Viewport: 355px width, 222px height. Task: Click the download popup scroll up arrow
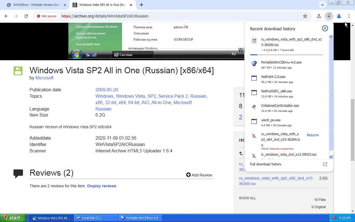coord(331,37)
